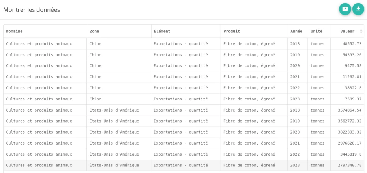Click the teal share-screen icon button
This screenshot has height=173, width=367.
[345, 9]
